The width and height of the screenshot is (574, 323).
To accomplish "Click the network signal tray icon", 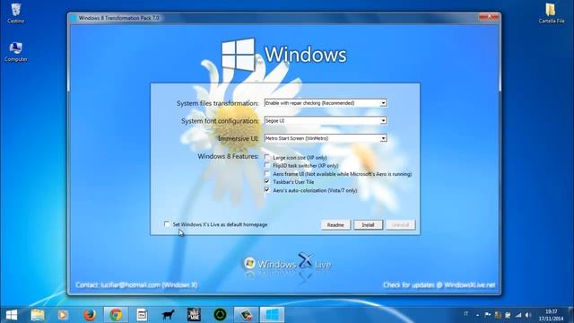I will (518, 315).
